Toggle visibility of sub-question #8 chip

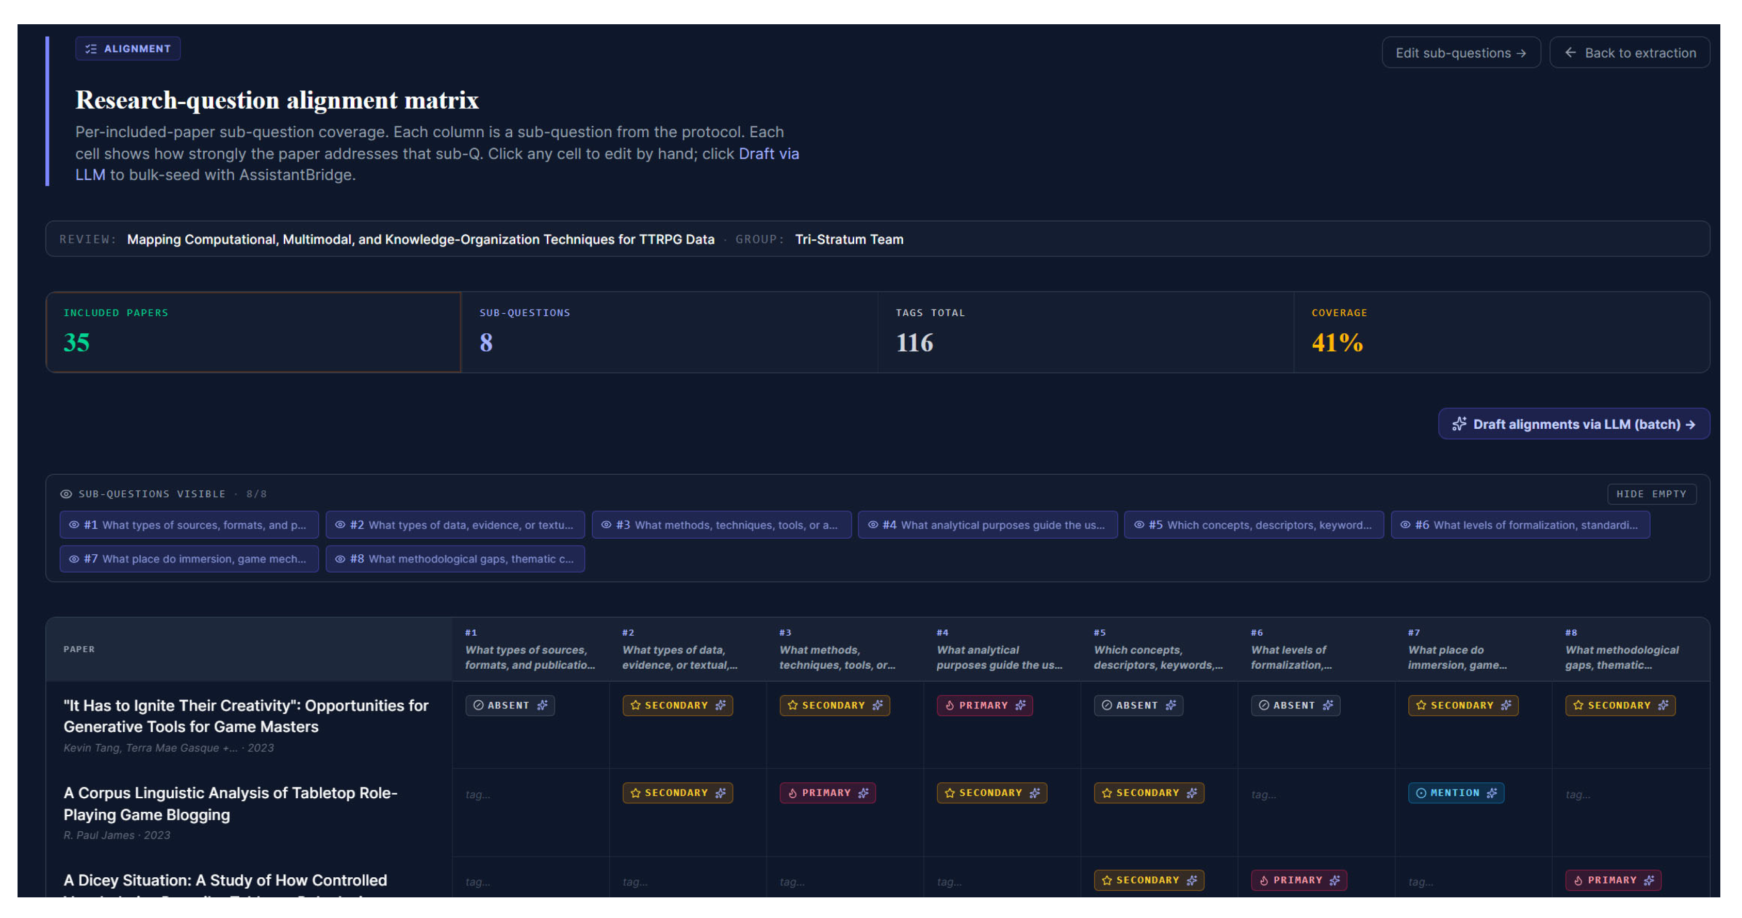[x=455, y=559]
